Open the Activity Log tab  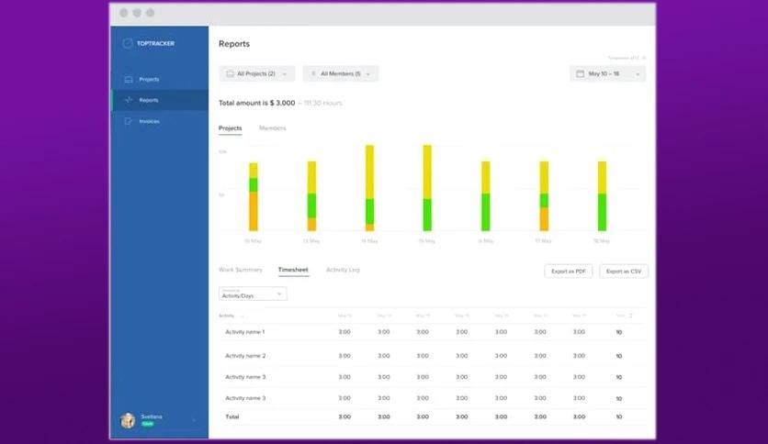click(x=343, y=270)
